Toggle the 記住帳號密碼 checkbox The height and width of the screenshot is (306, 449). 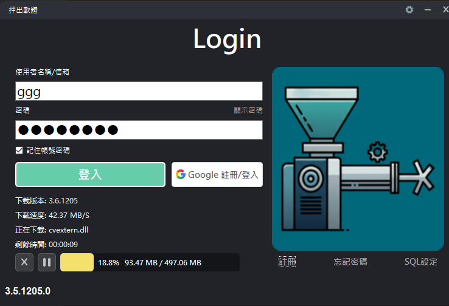[19, 150]
